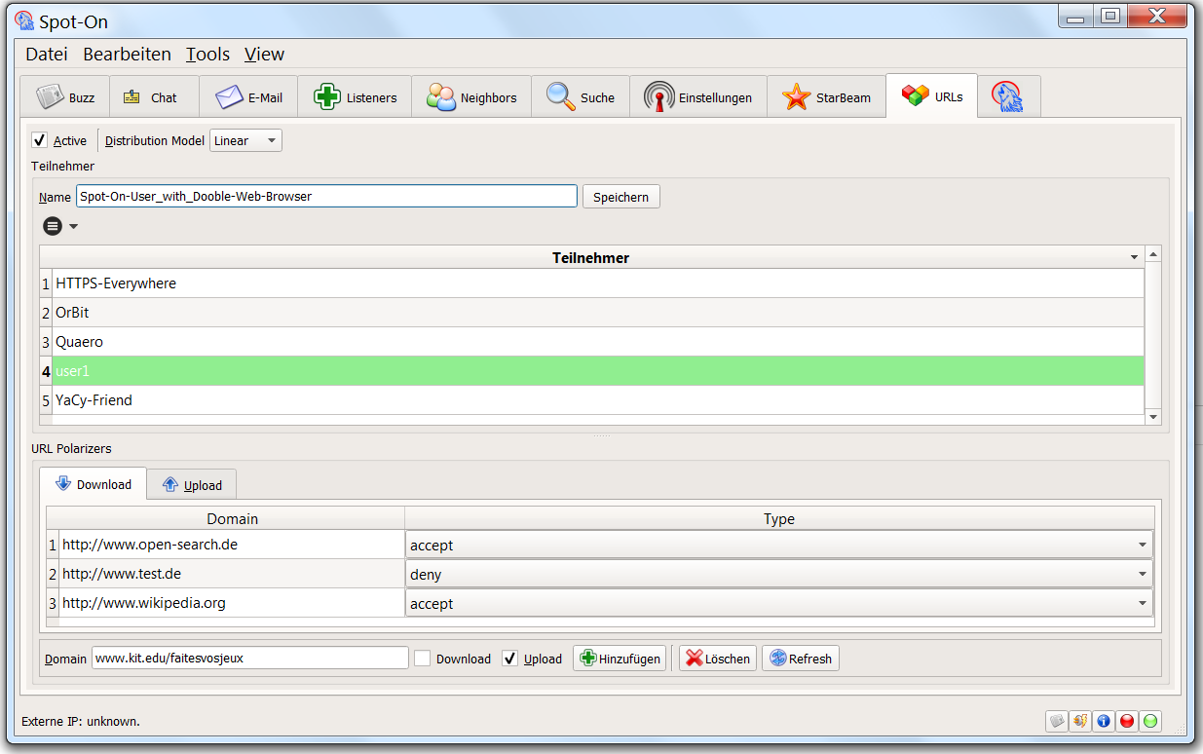1203x754 pixels.
Task: Click the Domain text input field
Action: tap(250, 659)
